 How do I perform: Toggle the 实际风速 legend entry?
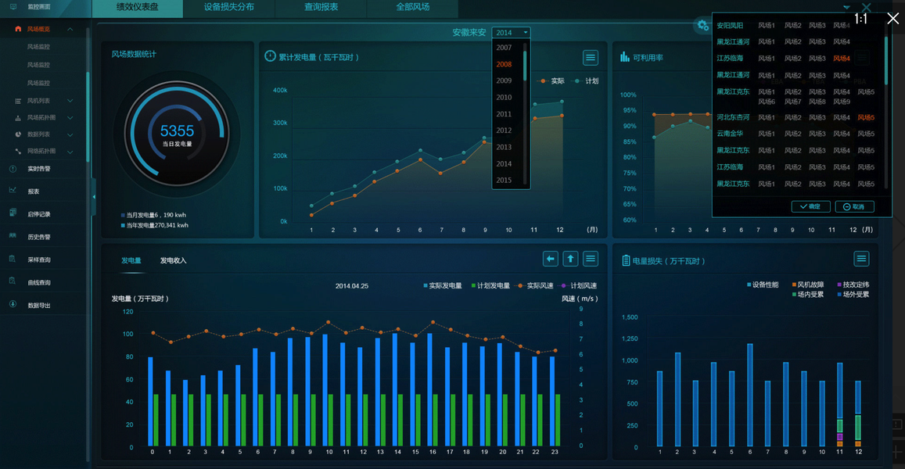(x=535, y=285)
